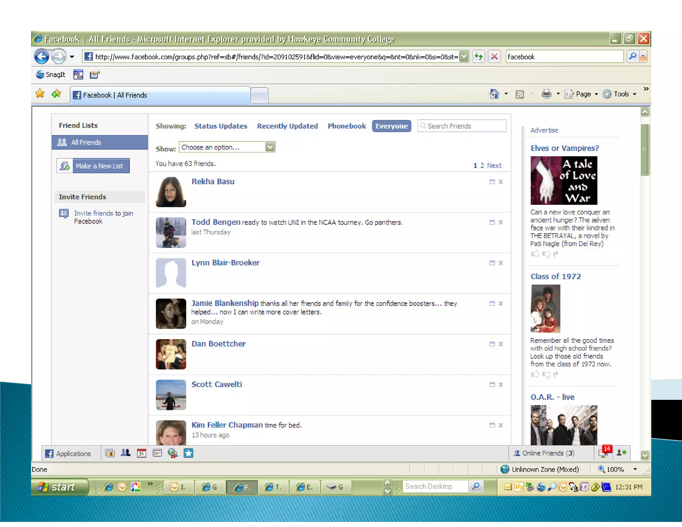Screen dimensions: 682x527
Task: Click the page scrollbar down arrow
Action: [645, 455]
